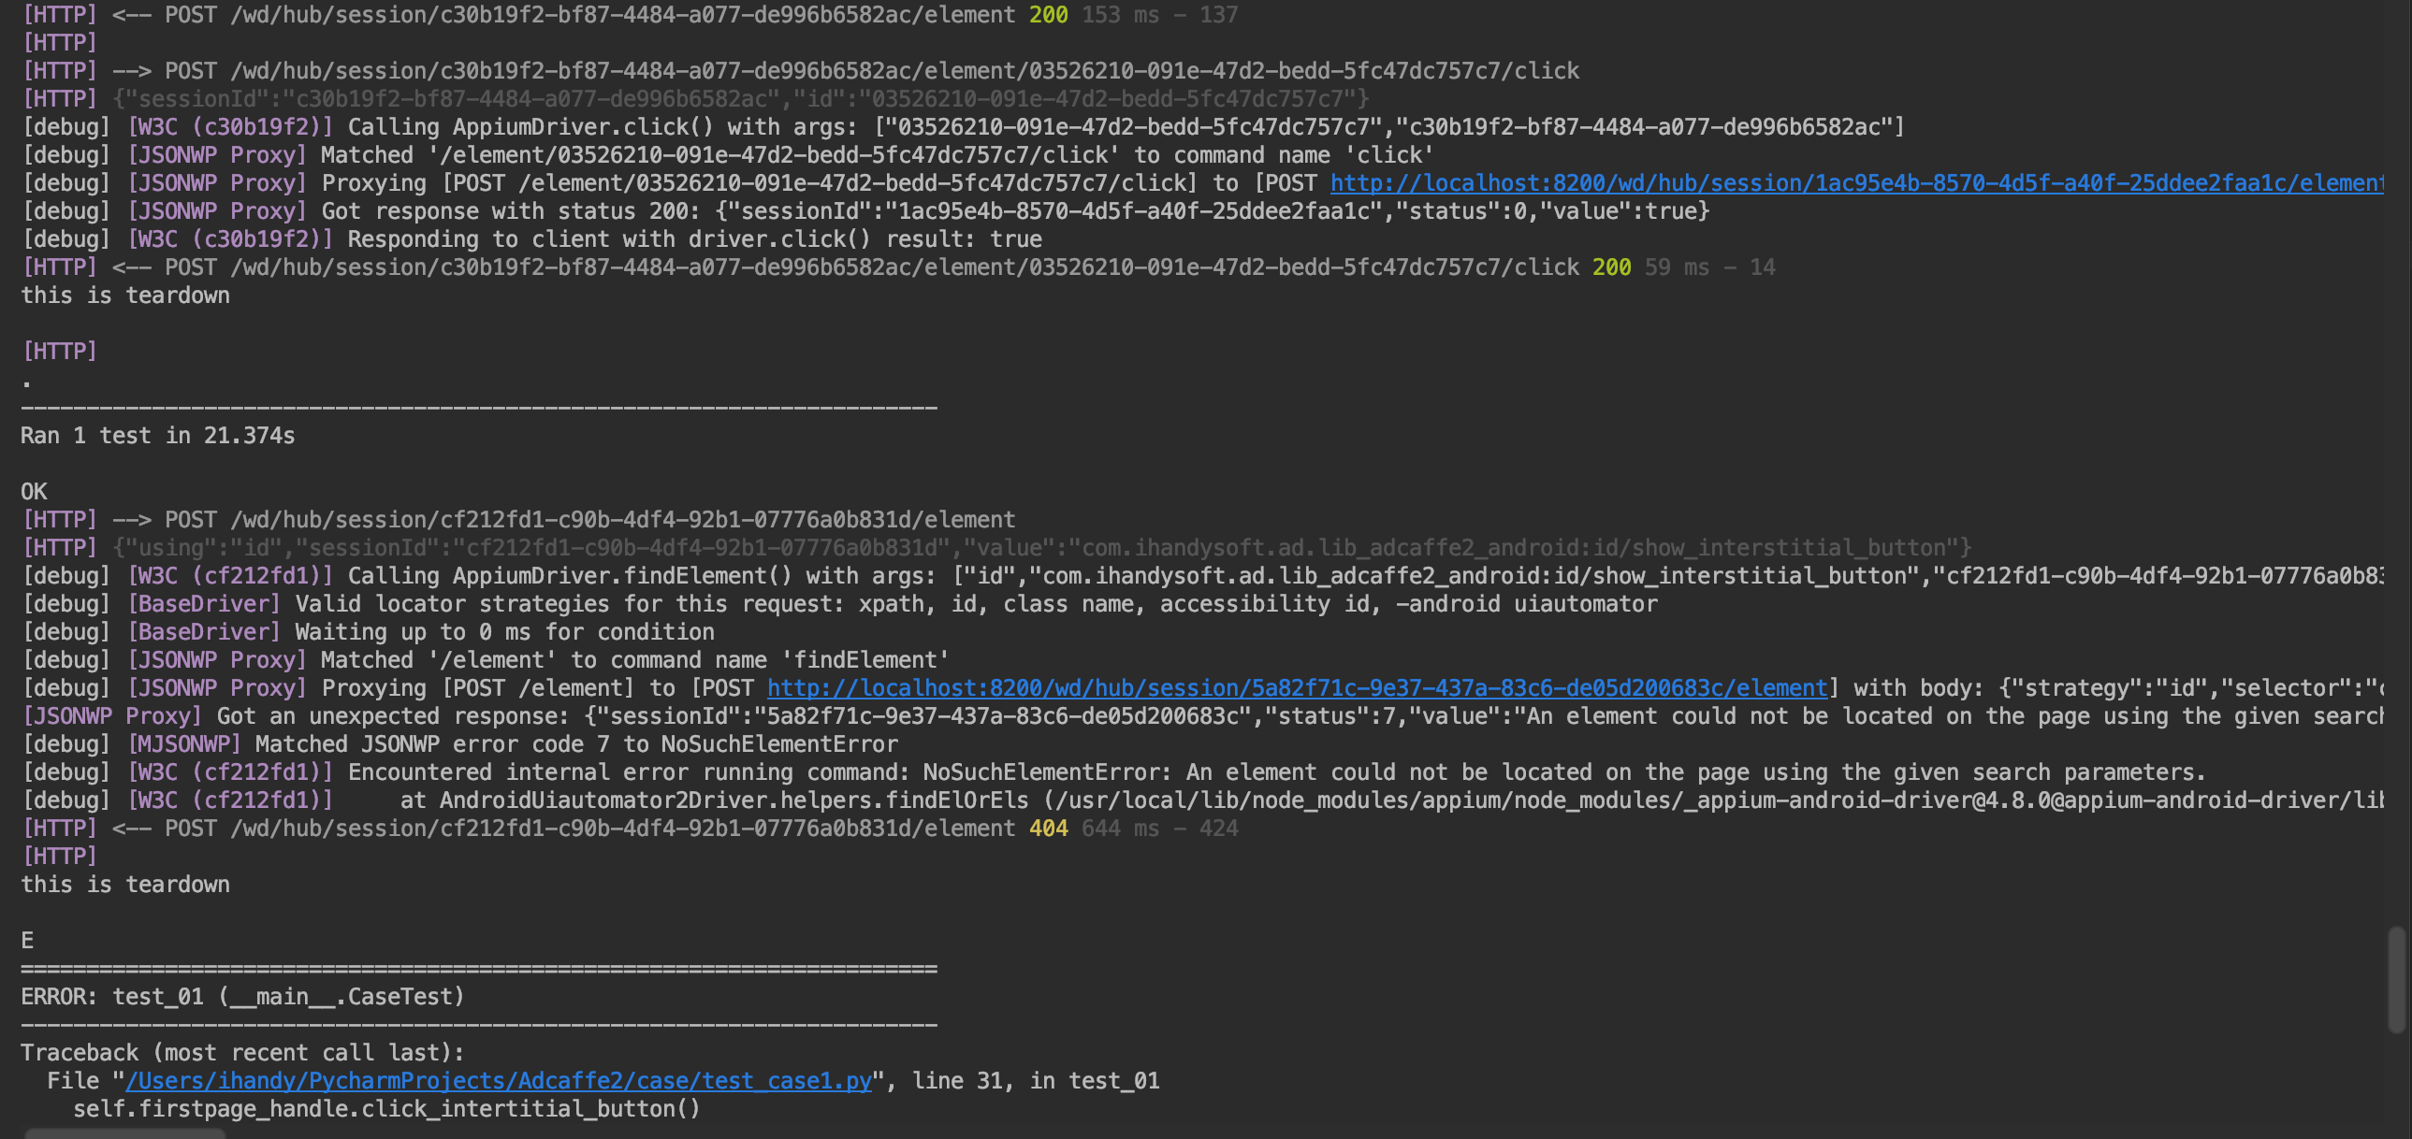Click the 'Waiting up to 0 ms for condition' line
The height and width of the screenshot is (1139, 2412).
pyautogui.click(x=368, y=633)
